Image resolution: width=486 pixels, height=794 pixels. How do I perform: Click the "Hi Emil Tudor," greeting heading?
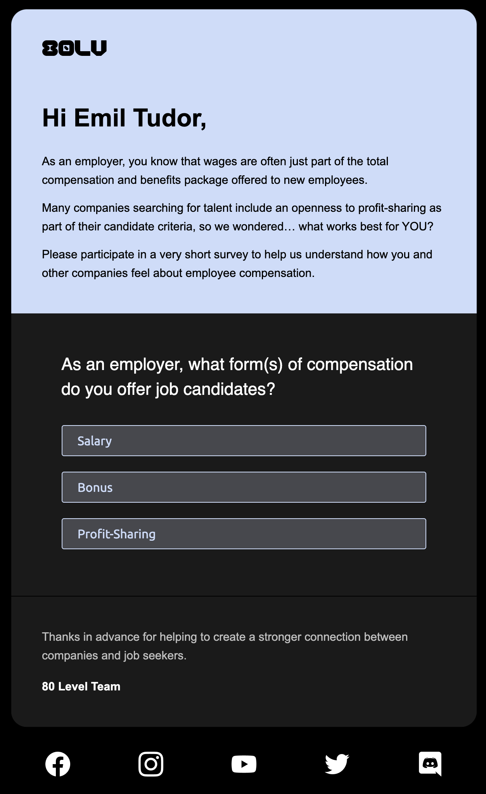tap(124, 118)
